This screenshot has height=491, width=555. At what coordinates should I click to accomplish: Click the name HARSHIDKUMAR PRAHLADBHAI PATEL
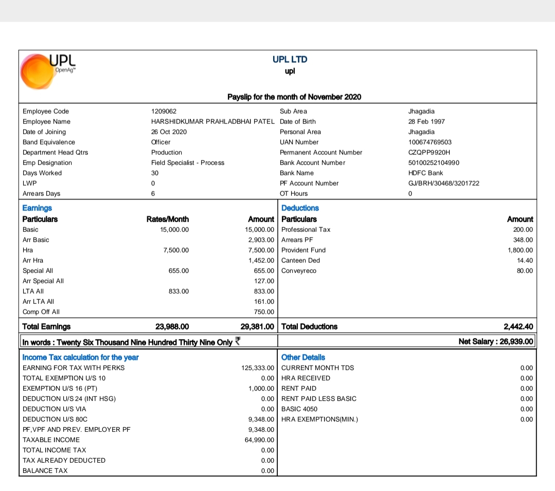pos(213,122)
